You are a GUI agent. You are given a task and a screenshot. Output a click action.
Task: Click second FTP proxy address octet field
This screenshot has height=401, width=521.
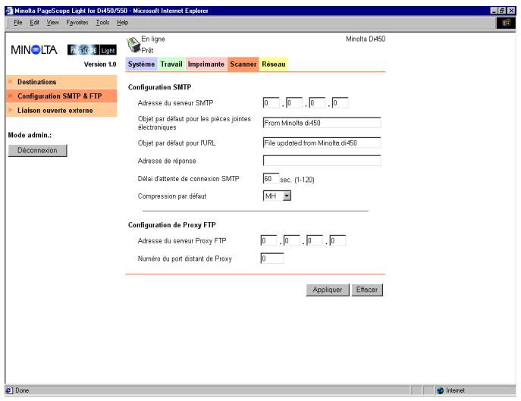click(292, 240)
